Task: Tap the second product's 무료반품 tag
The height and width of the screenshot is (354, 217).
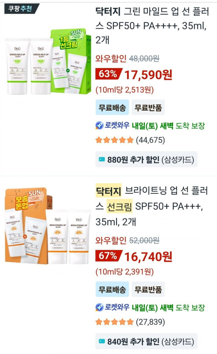Action: (x=148, y=289)
